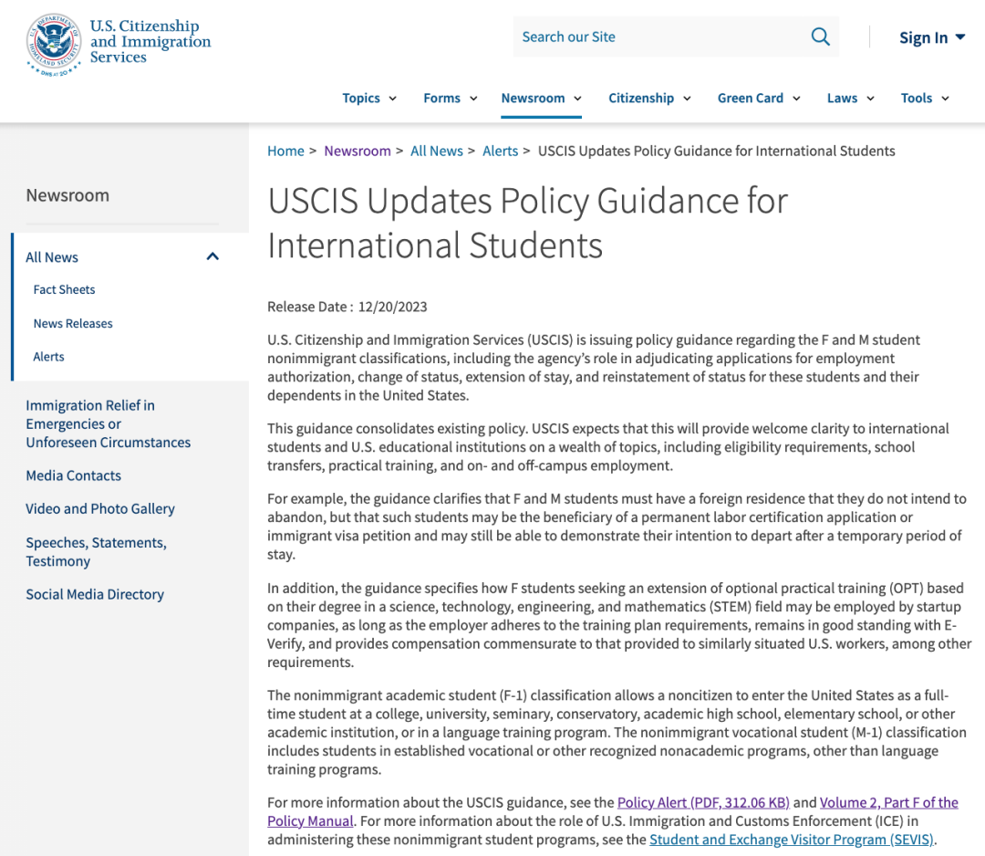This screenshot has width=985, height=856.
Task: Open the Student and Exchange Visitor Program link
Action: click(792, 840)
